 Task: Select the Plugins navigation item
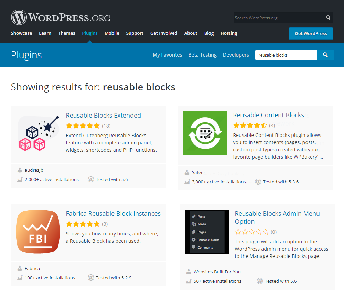90,33
